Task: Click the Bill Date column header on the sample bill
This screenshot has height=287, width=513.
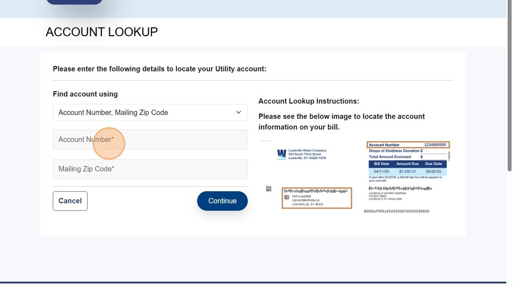Action: tap(381, 164)
